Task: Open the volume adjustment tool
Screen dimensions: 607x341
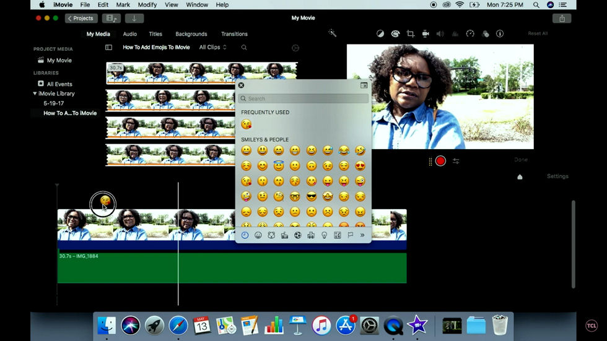Action: (x=440, y=33)
